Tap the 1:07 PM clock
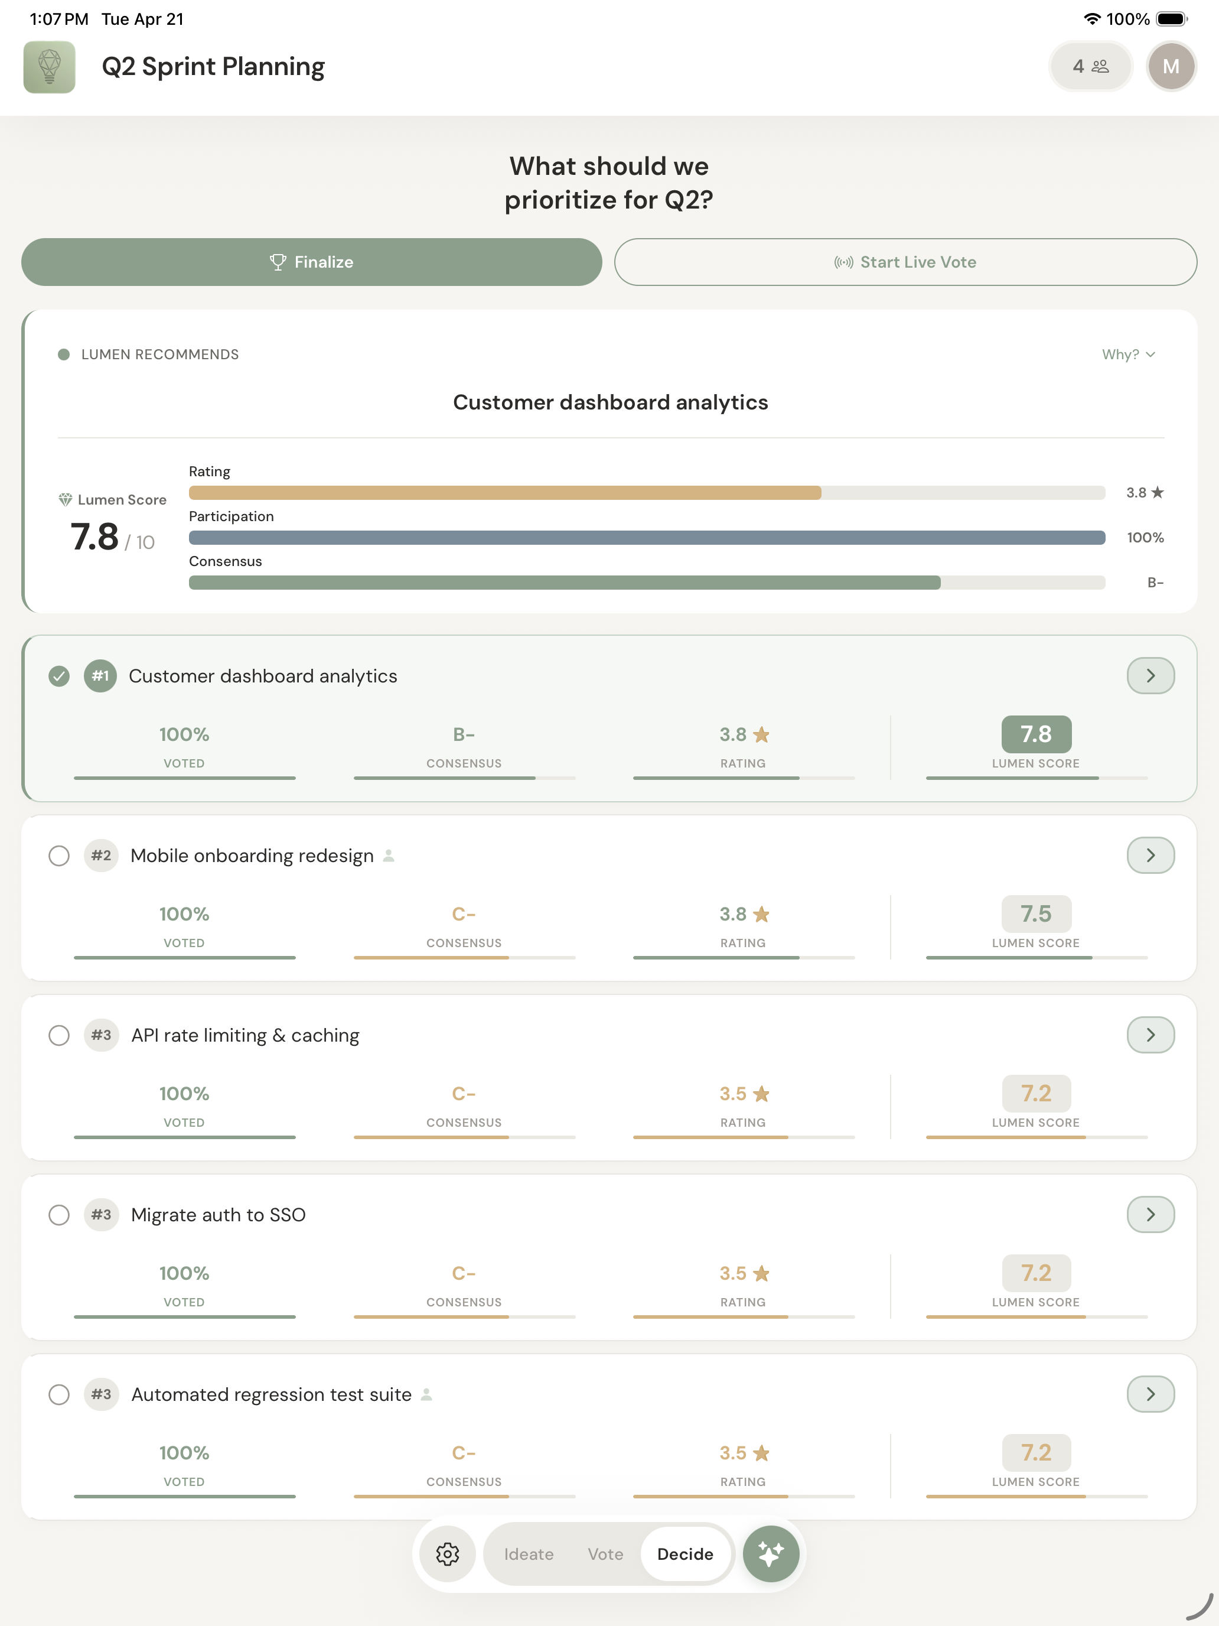1219x1626 pixels. [x=59, y=19]
